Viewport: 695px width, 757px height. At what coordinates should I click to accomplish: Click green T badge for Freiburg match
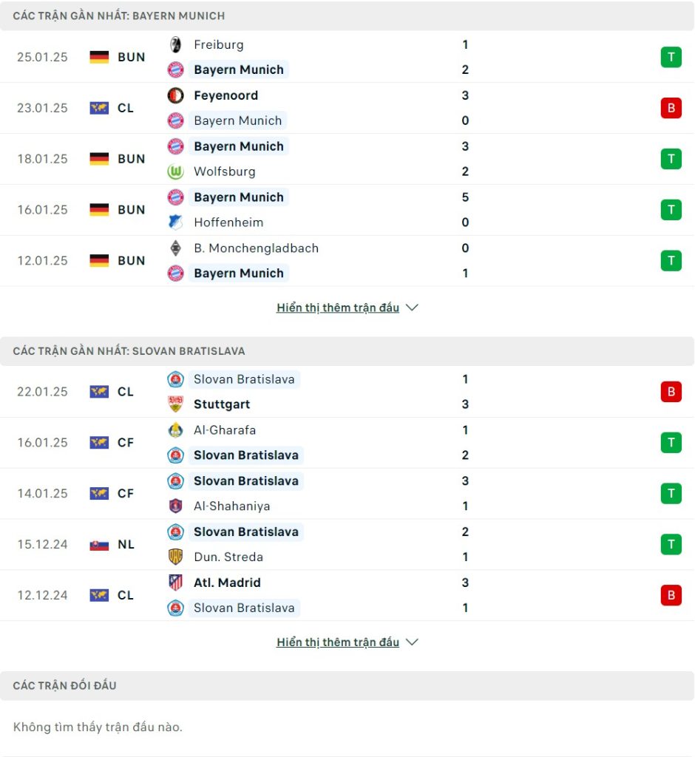coord(671,57)
